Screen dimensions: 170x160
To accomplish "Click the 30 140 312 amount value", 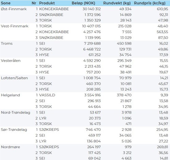I will tap(91, 9).
